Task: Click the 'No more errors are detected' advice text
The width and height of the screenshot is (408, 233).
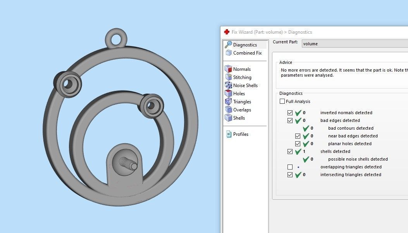Action: (344, 72)
